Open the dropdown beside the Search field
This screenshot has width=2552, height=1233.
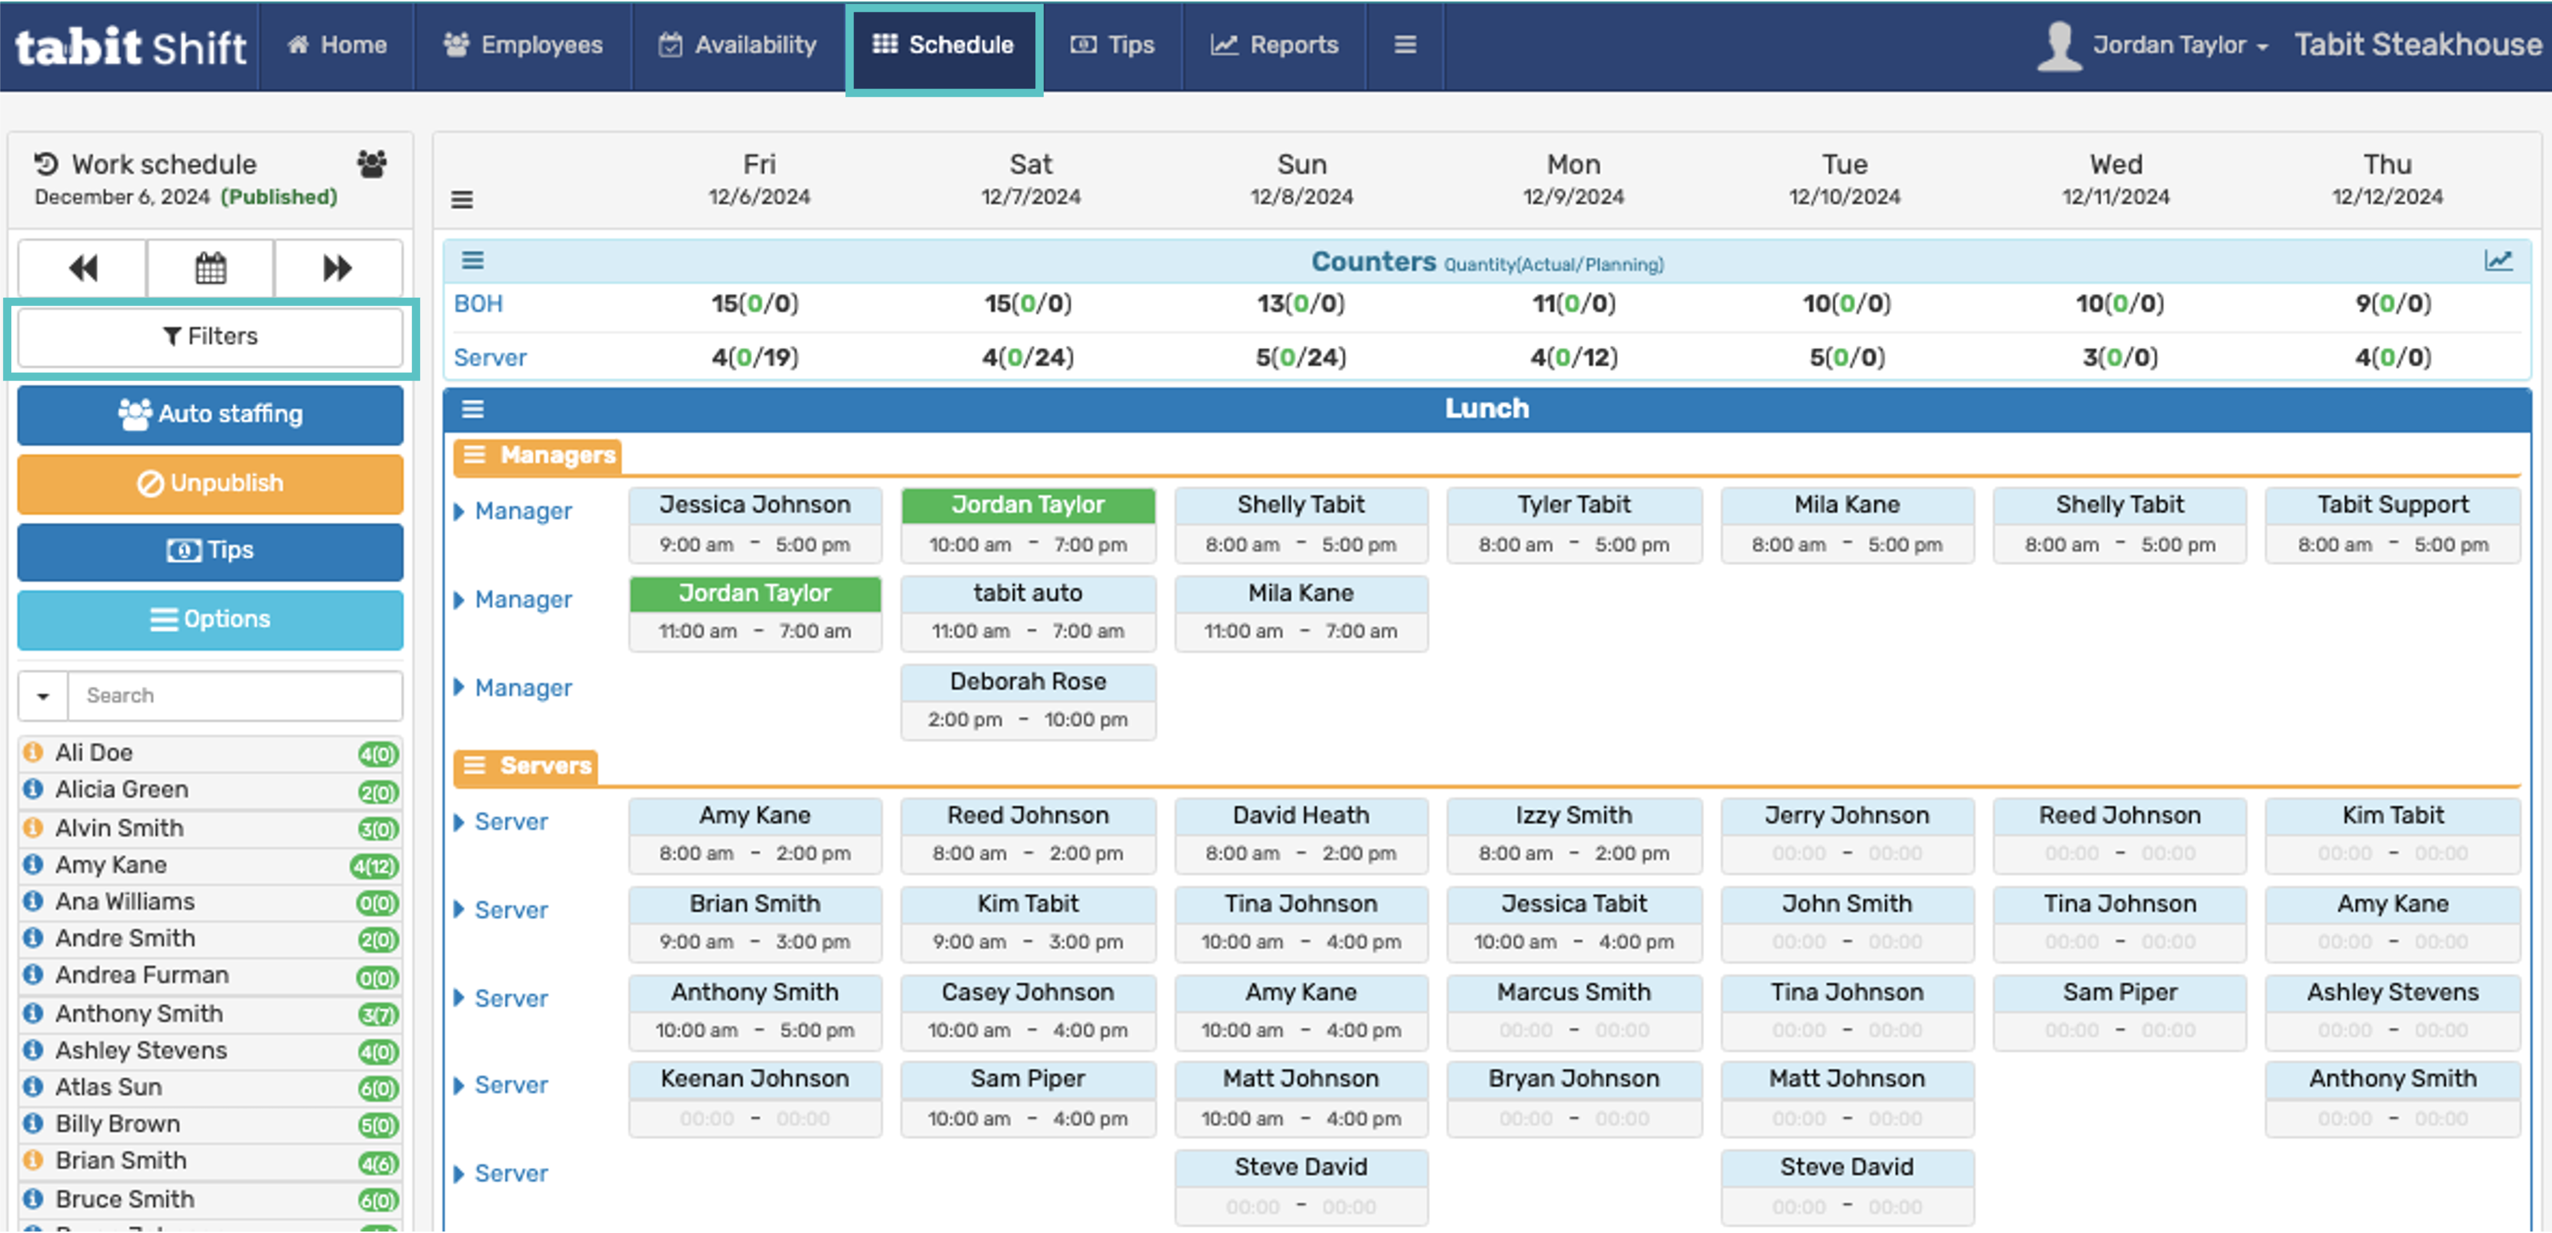coord(42,696)
